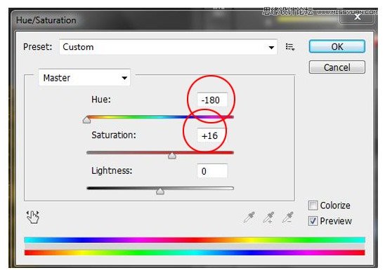Click the Cancel button
This screenshot has width=385, height=275.
pyautogui.click(x=337, y=67)
